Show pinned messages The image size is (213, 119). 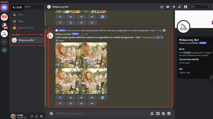click(174, 7)
